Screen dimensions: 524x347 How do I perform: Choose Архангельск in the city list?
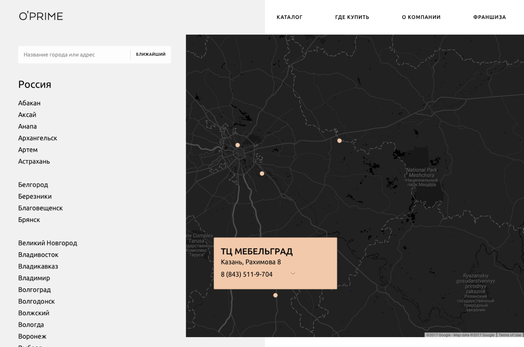click(38, 138)
